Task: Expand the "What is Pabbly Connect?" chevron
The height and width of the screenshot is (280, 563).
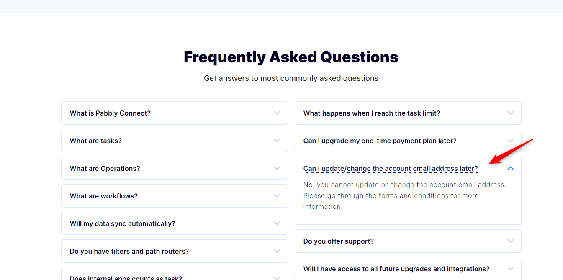Action: coord(277,113)
